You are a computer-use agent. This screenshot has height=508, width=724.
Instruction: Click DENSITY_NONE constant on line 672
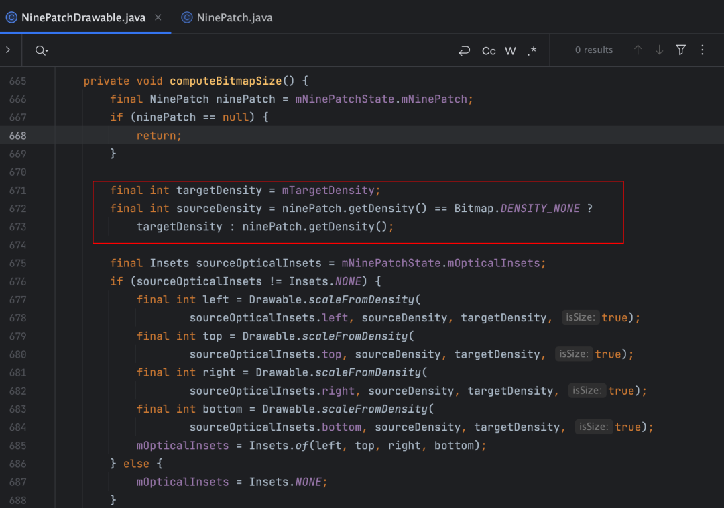(x=540, y=209)
